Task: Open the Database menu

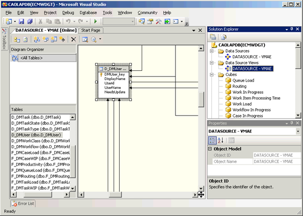Action: tap(89, 12)
